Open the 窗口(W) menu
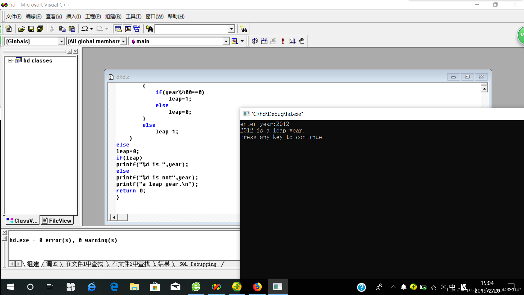 (x=154, y=16)
